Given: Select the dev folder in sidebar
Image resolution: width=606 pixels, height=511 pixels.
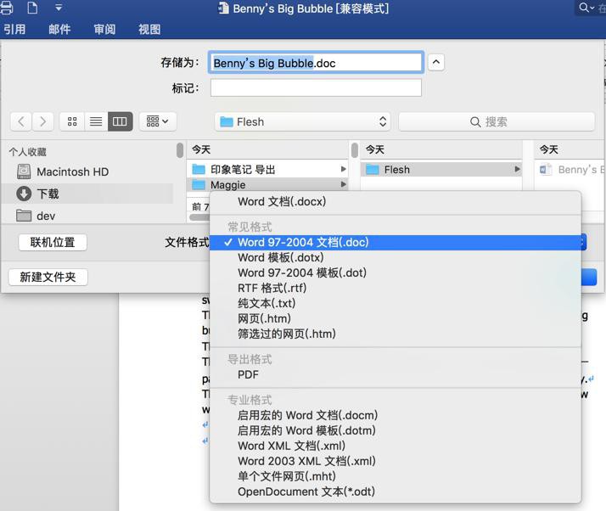Looking at the screenshot, I should click(x=36, y=216).
